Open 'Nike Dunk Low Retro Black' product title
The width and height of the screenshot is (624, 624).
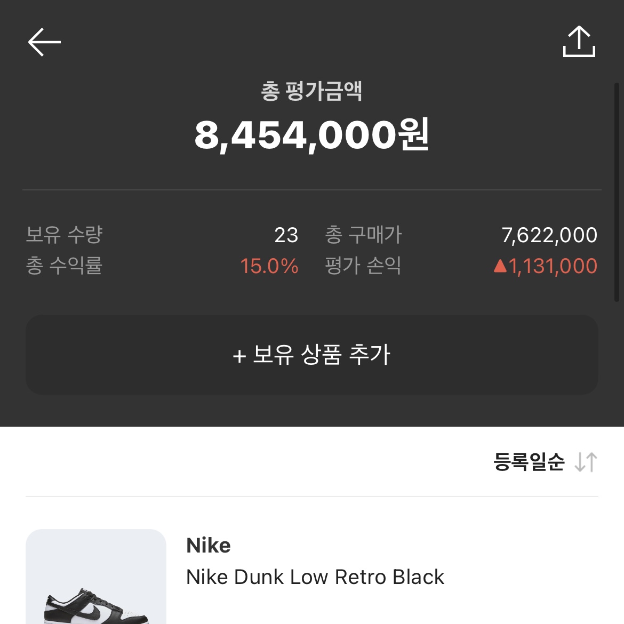[315, 577]
